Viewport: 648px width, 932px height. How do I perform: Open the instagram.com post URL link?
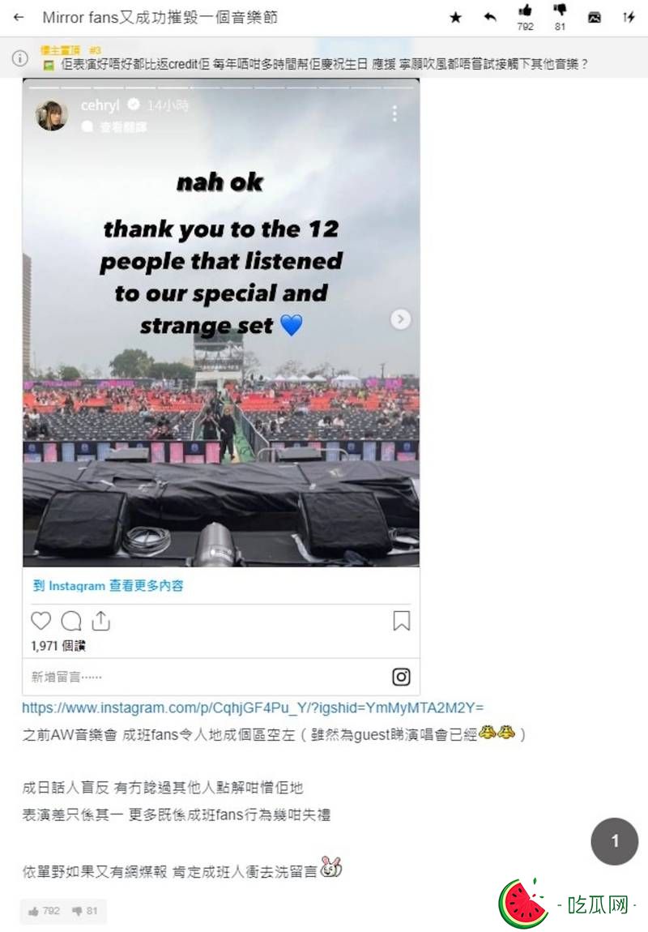click(253, 708)
